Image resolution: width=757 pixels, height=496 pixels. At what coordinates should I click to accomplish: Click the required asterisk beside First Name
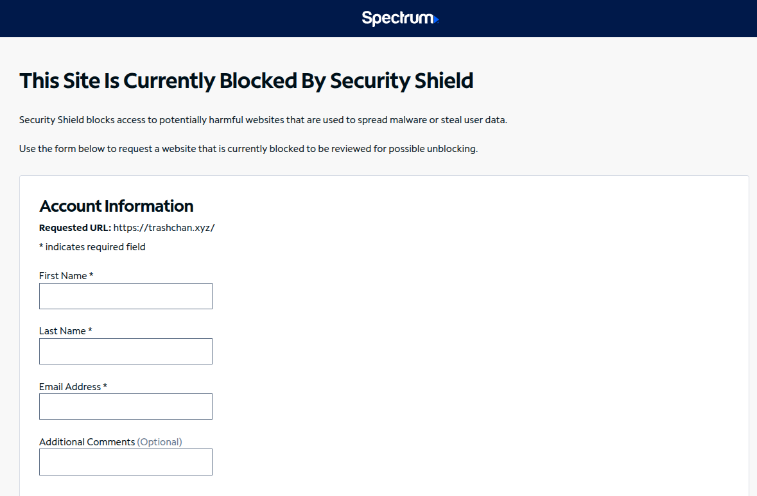click(x=91, y=275)
